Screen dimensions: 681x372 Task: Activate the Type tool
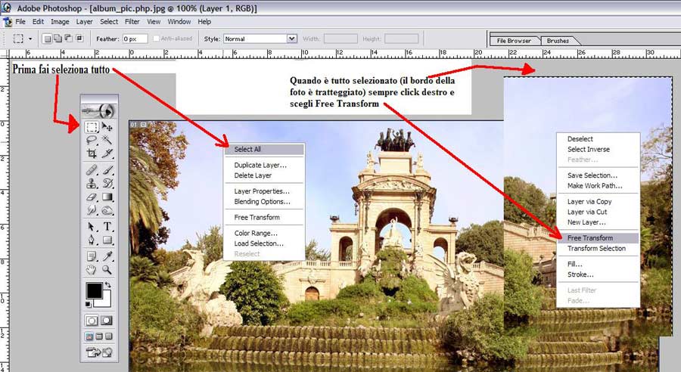[x=107, y=226]
